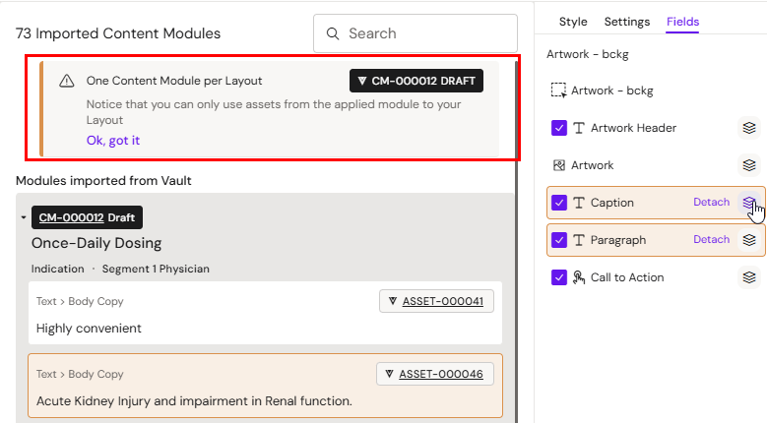Click the layers icon in Caption row
Image resolution: width=767 pixels, height=423 pixels.
[749, 203]
